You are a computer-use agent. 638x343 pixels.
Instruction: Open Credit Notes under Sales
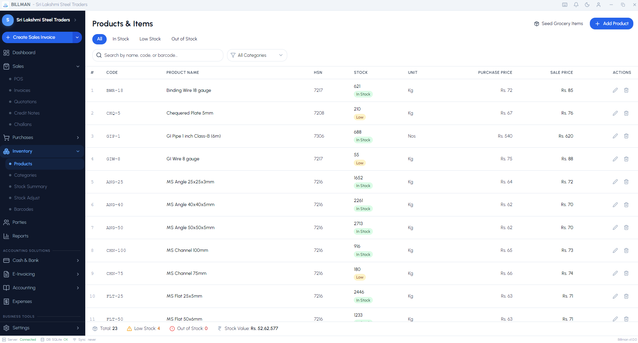pyautogui.click(x=45, y=113)
